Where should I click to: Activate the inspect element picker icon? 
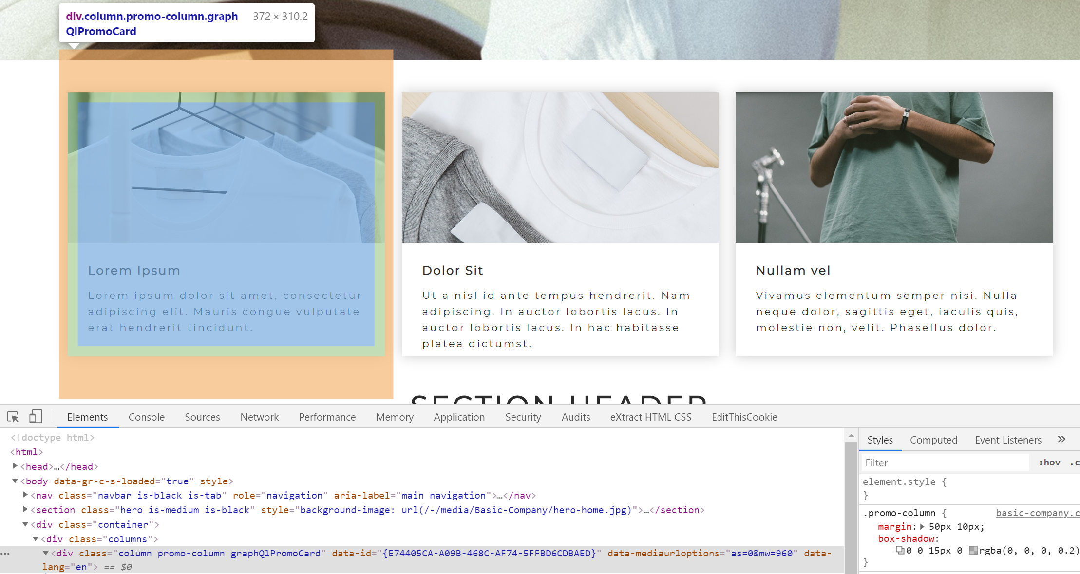click(13, 417)
